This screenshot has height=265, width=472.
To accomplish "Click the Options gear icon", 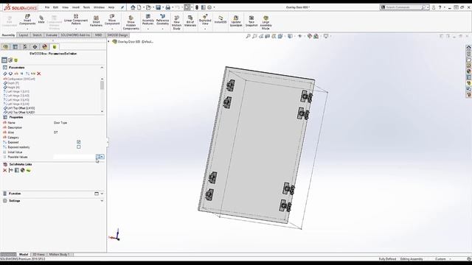I will point(209,7).
